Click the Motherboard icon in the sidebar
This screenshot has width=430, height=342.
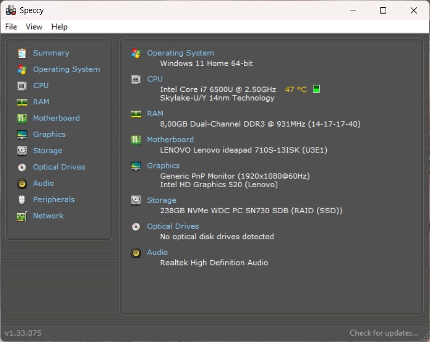tap(22, 118)
